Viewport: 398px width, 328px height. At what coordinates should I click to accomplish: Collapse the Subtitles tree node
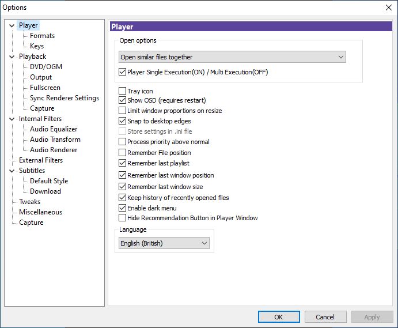point(12,171)
